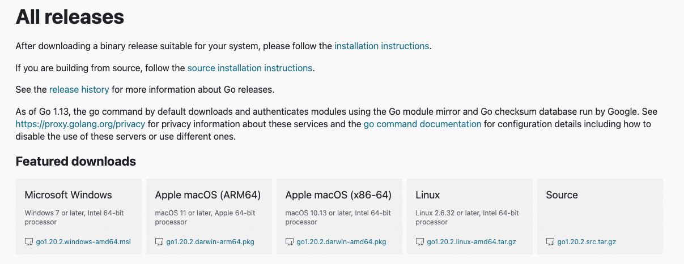Download go1.20.2.linux-amd64.tar.gz
The image size is (684, 264).
tap(471, 242)
